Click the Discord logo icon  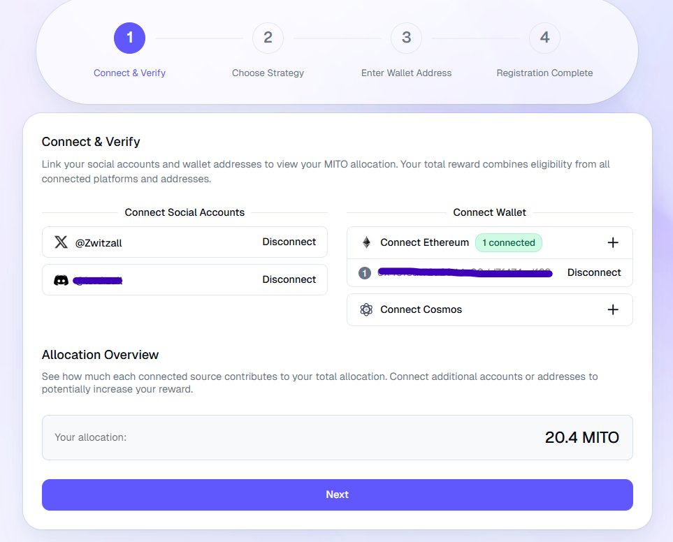[61, 281]
